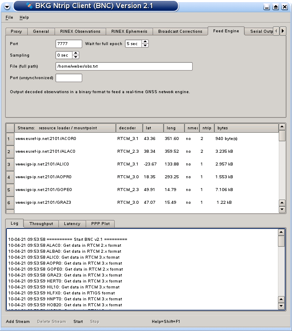Click the streams table corner dropdown icon
Image resolution: width=292 pixels, height=331 pixels.
10,128
